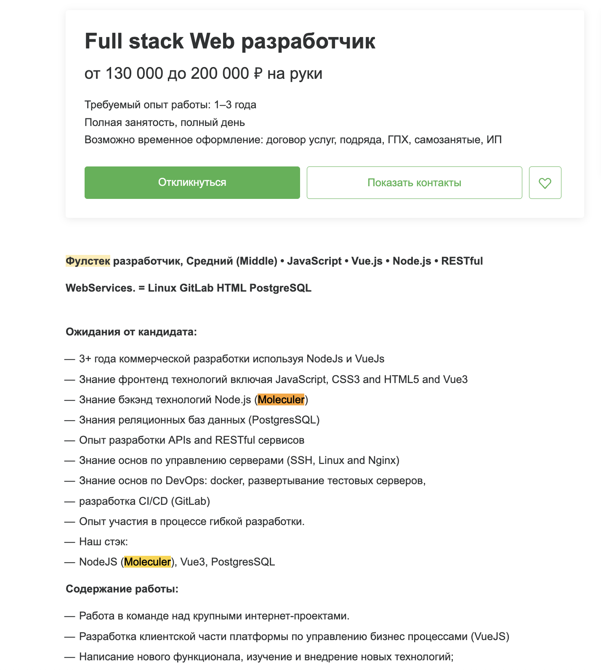Image resolution: width=601 pixels, height=670 pixels.
Task: Select the JavaScript keyword in the summary
Action: [314, 261]
